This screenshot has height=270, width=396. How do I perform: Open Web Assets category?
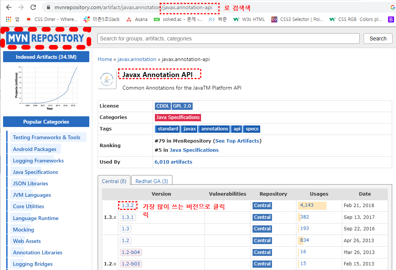pyautogui.click(x=27, y=241)
